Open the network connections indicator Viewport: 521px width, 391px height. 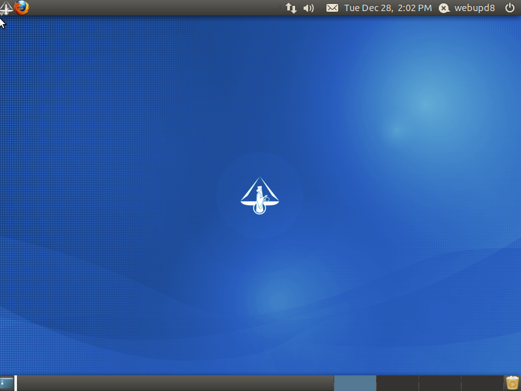click(x=291, y=8)
